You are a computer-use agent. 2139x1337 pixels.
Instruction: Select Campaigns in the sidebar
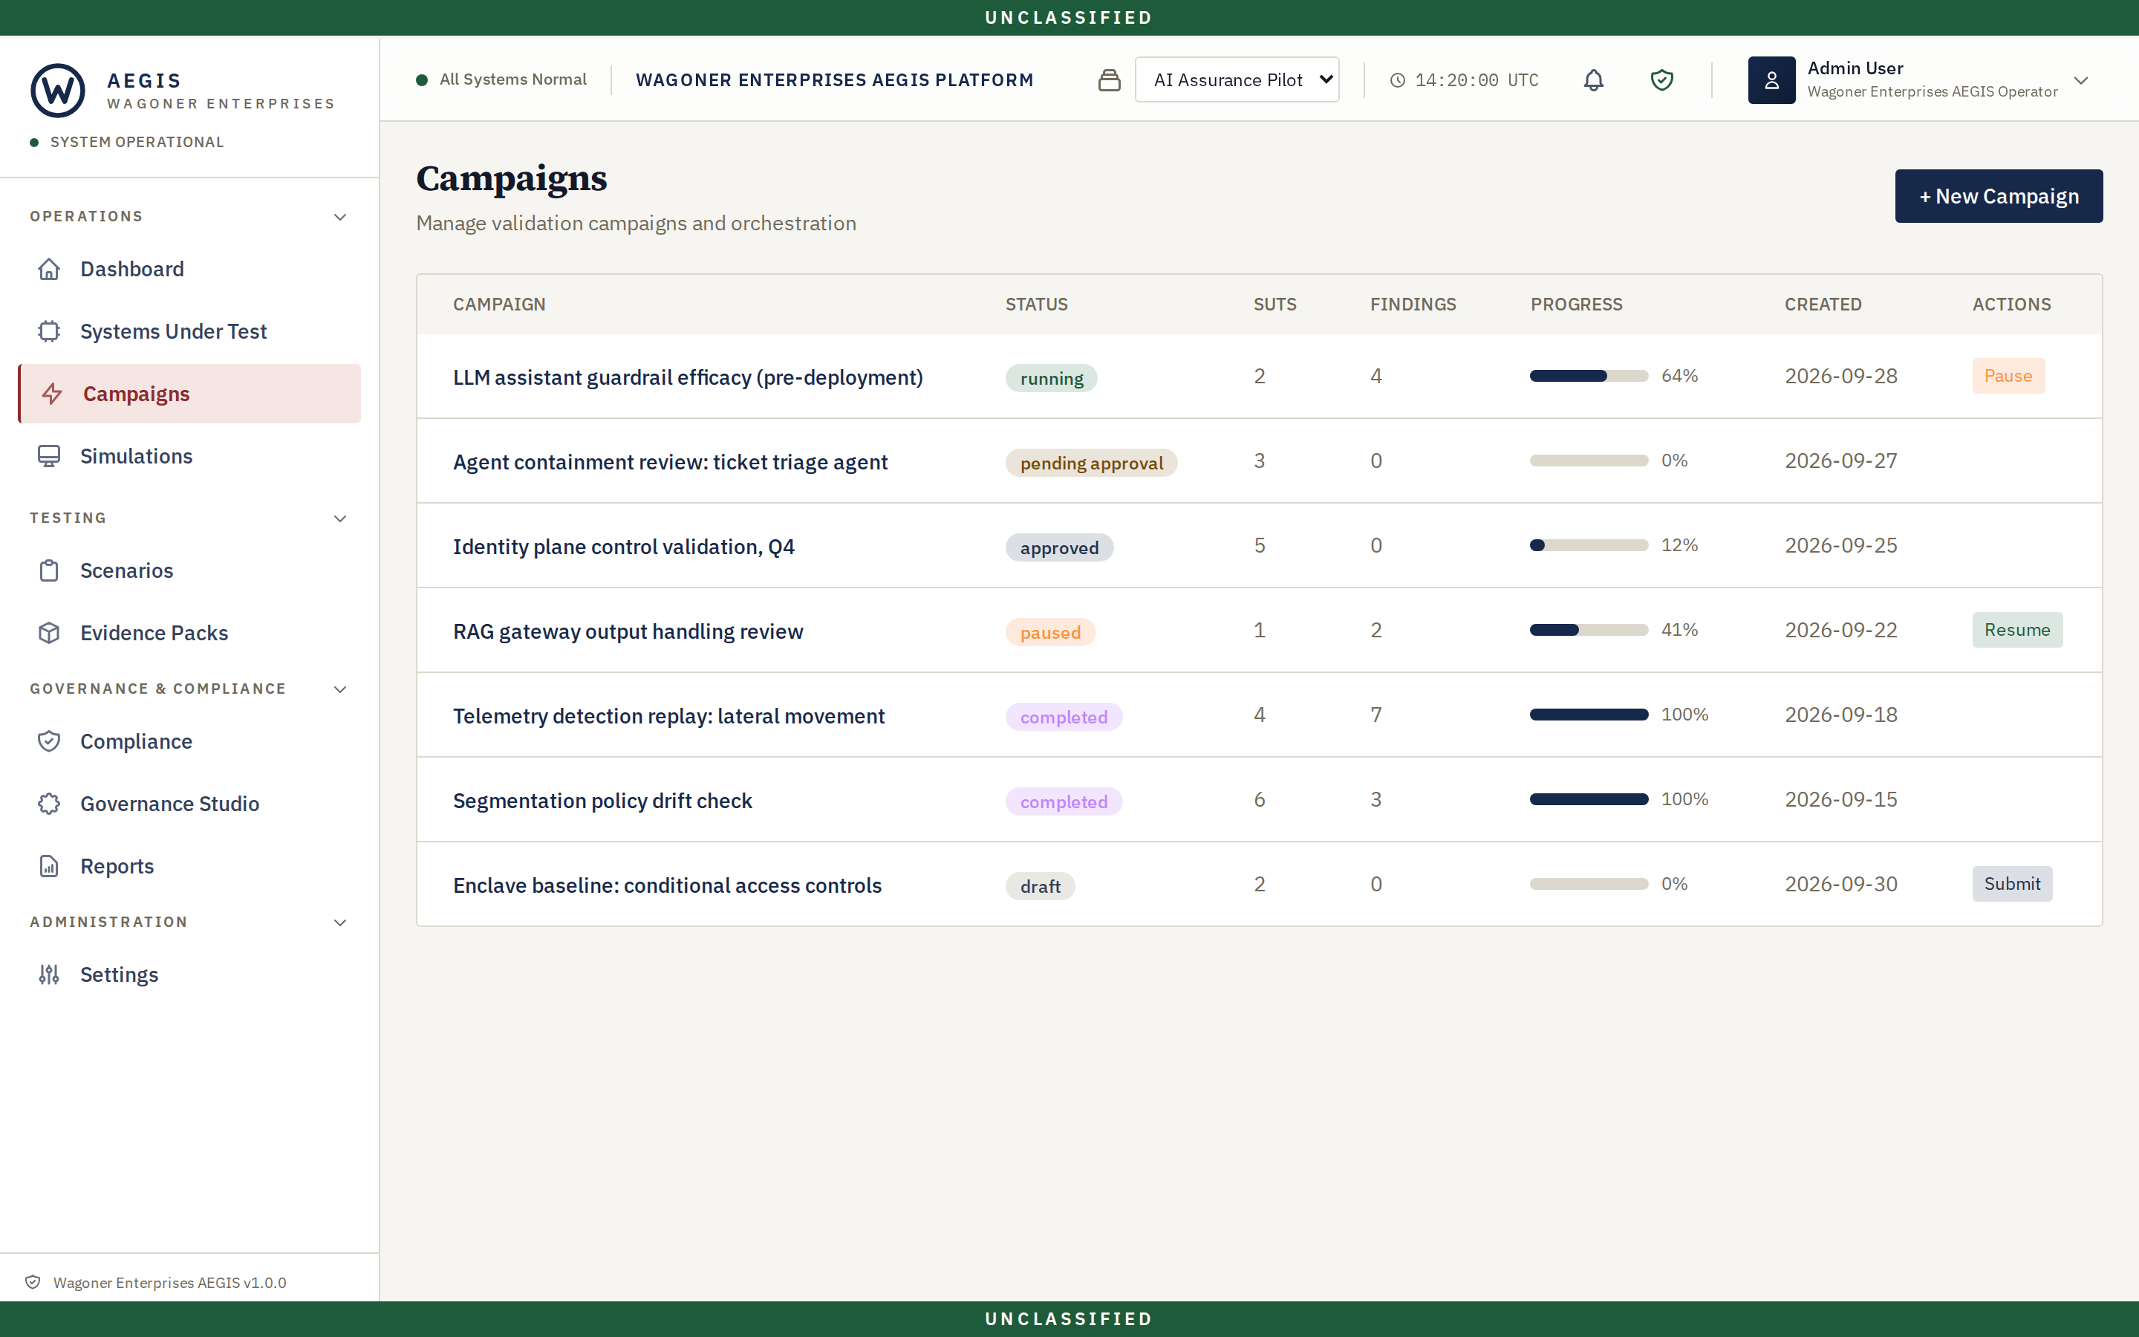(x=189, y=394)
